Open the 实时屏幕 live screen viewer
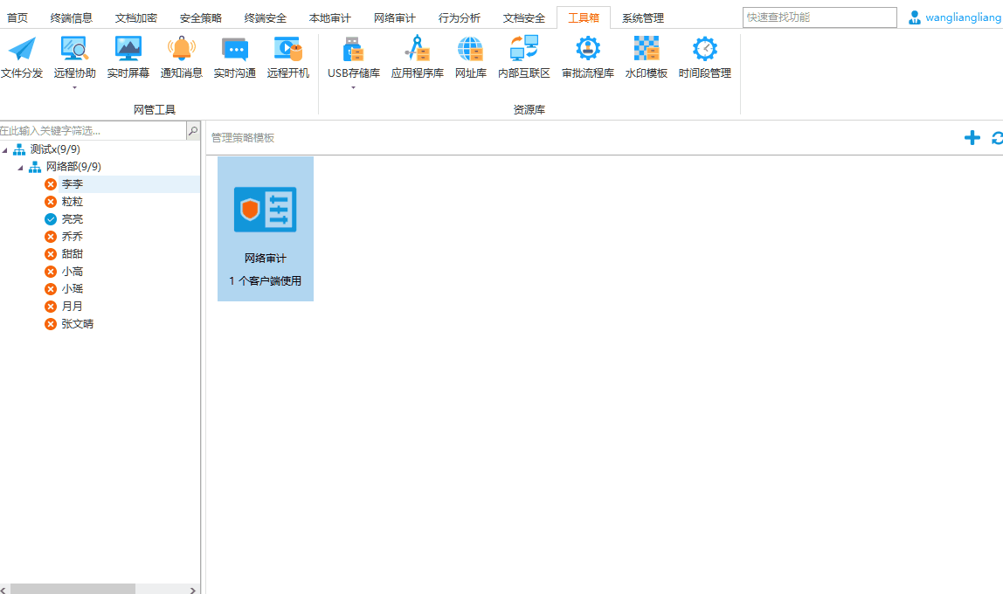 [128, 58]
